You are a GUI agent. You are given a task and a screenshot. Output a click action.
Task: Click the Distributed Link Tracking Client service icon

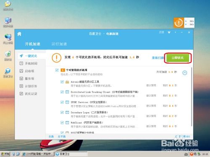(67, 92)
